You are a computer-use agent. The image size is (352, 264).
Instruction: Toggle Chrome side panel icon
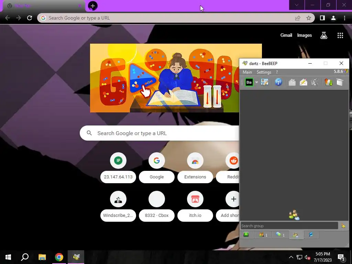pos(322,18)
